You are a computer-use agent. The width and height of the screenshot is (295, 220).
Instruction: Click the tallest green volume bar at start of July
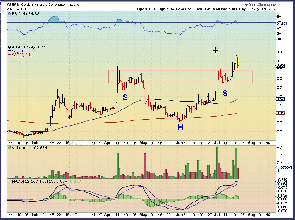[x=217, y=163]
